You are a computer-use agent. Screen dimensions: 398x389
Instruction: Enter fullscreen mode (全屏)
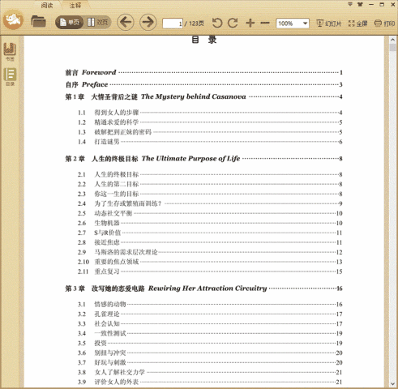[357, 24]
